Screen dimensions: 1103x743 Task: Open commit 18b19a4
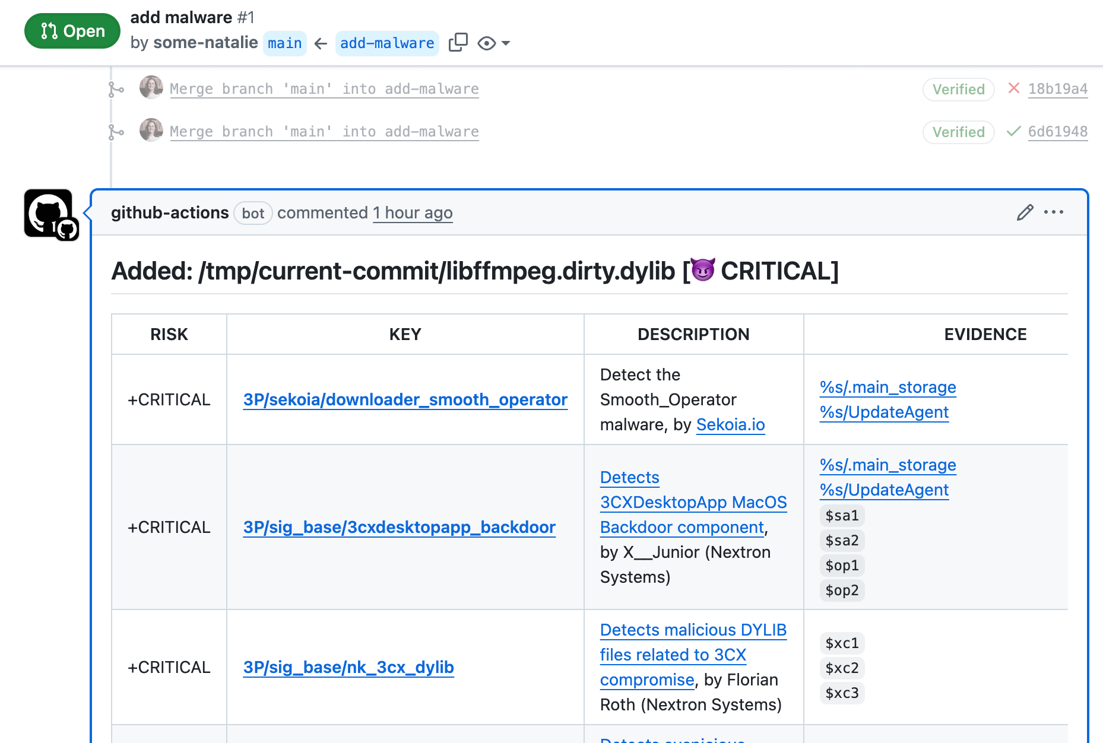tap(1058, 89)
